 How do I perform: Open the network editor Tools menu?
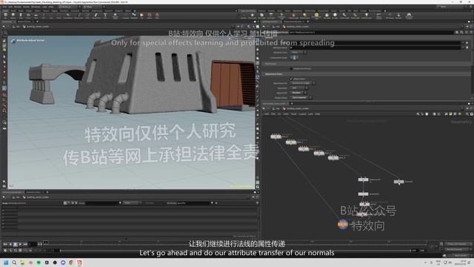[x=294, y=114]
